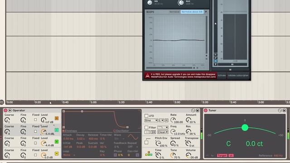The width and height of the screenshot is (290, 163).
Task: Toggle the LFO retrigger R button
Action: tap(166, 120)
